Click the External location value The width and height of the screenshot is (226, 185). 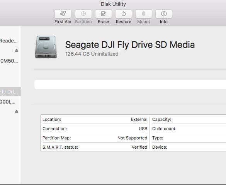[x=139, y=119]
